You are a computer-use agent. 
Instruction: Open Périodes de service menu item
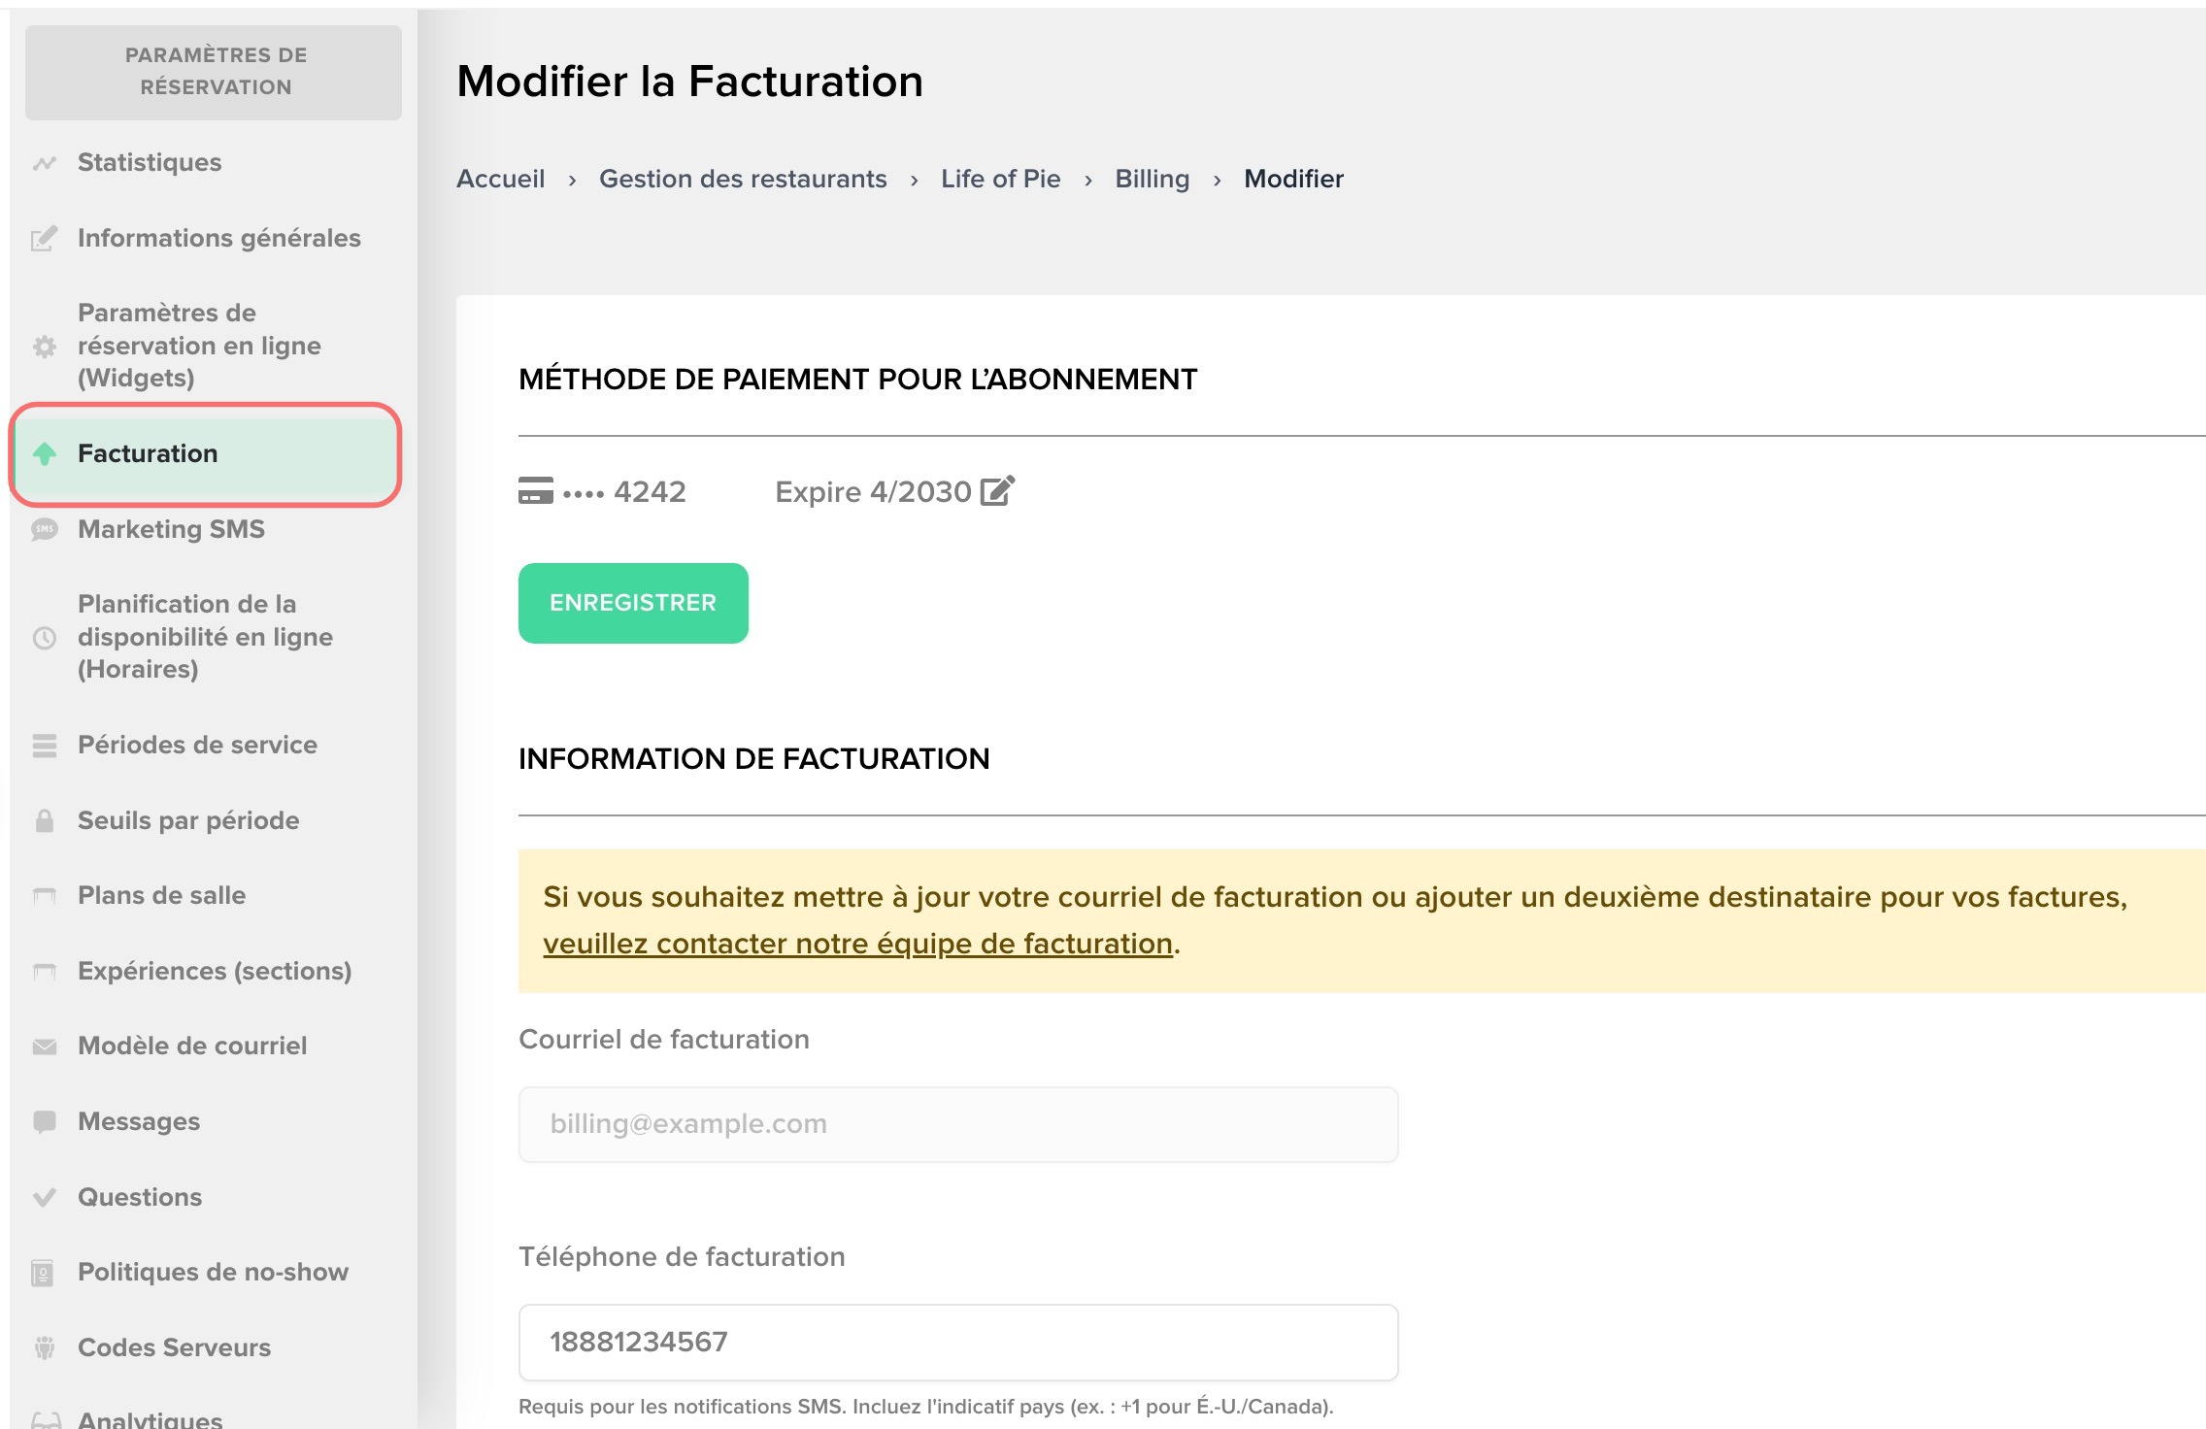pyautogui.click(x=197, y=745)
